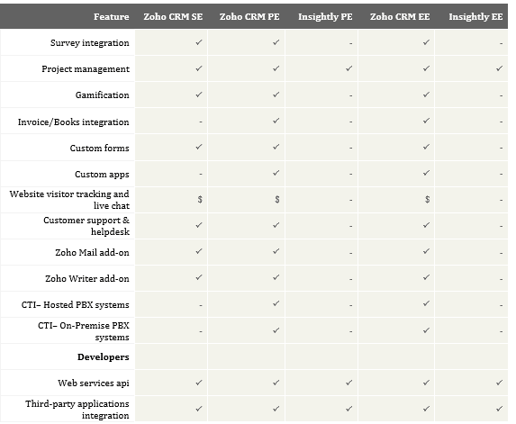
Task: Click the dash for Custom forms under Insightly PE
Action: [351, 148]
